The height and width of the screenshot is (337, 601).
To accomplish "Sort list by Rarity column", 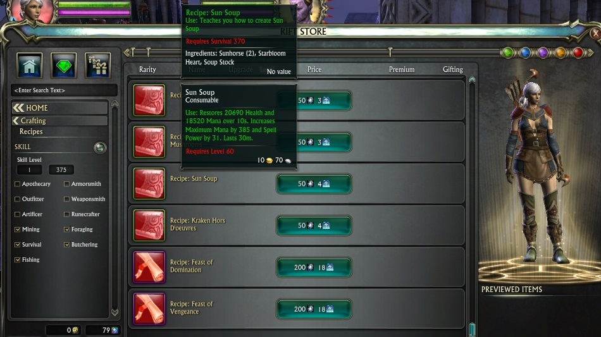I will click(x=147, y=70).
